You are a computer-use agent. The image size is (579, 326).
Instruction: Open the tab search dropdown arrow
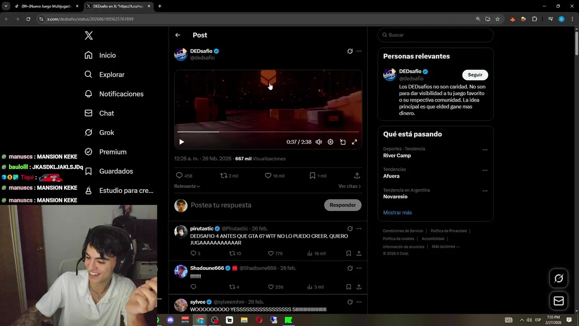click(x=5, y=6)
